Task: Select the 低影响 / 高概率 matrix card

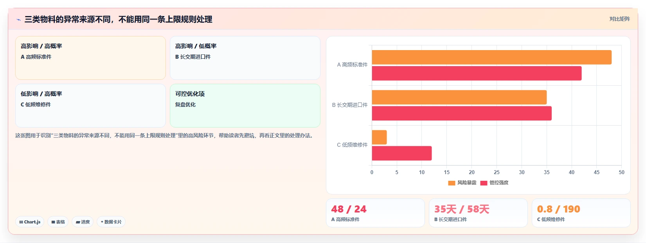Action: point(90,106)
